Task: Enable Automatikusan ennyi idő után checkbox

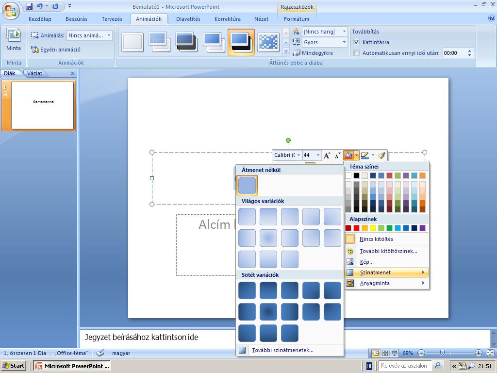Action: pos(357,53)
